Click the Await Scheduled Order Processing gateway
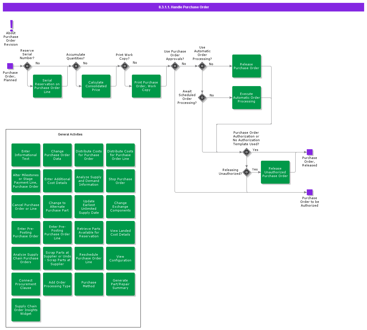 coord(202,98)
